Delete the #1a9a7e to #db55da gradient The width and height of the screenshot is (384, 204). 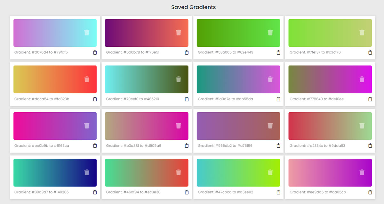[x=270, y=79]
